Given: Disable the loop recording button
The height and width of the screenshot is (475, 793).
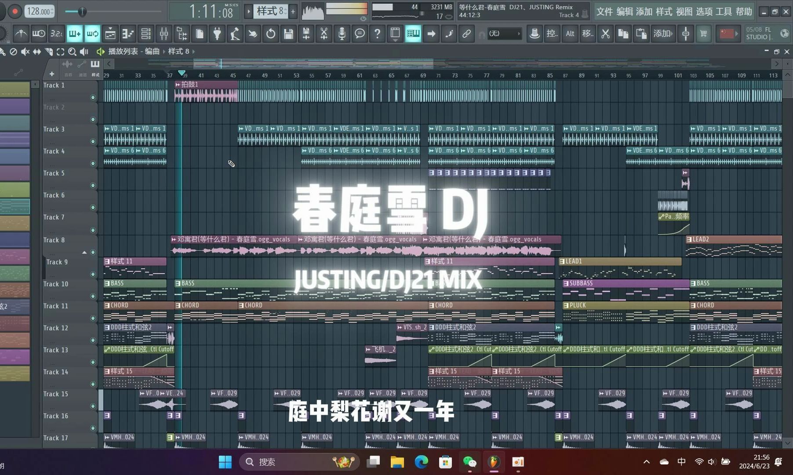Looking at the screenshot, I should point(92,33).
